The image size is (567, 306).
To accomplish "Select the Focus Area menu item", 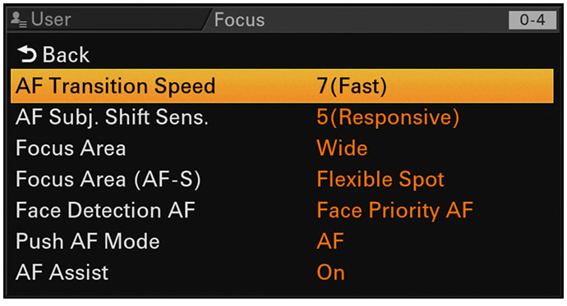I will point(71,148).
